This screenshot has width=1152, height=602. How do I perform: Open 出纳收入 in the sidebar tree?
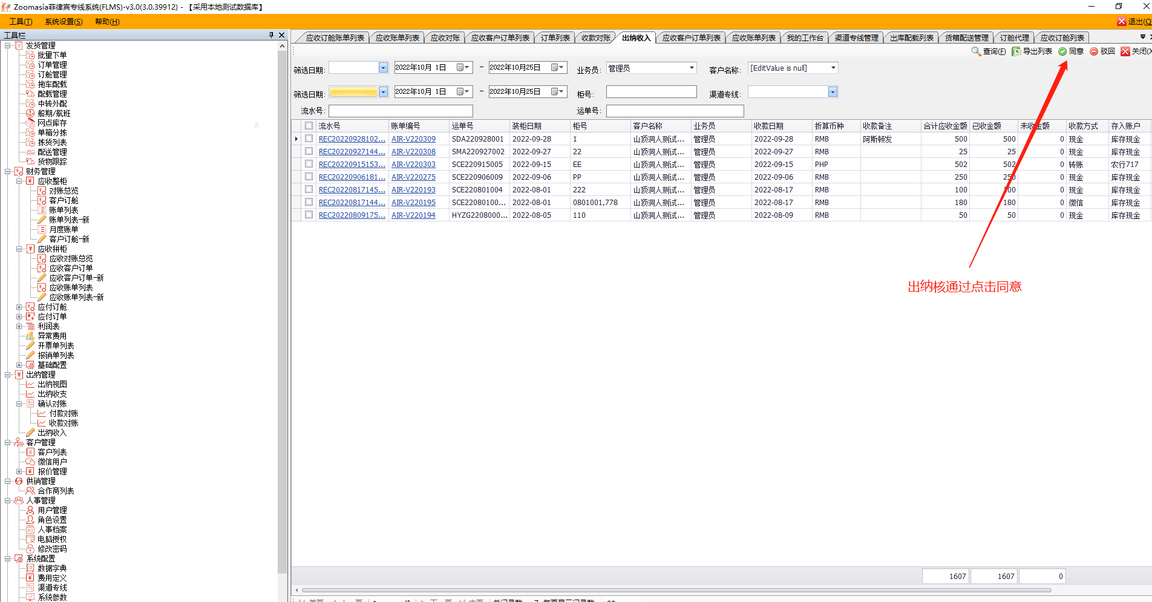pyautogui.click(x=51, y=433)
